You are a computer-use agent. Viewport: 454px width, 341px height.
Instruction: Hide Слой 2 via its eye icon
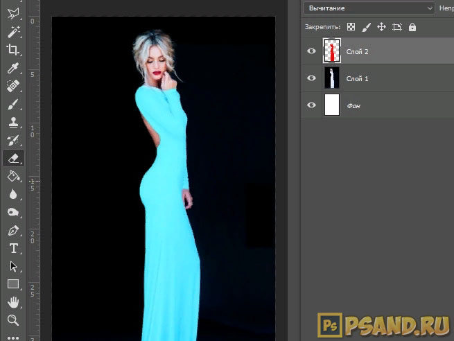(311, 51)
